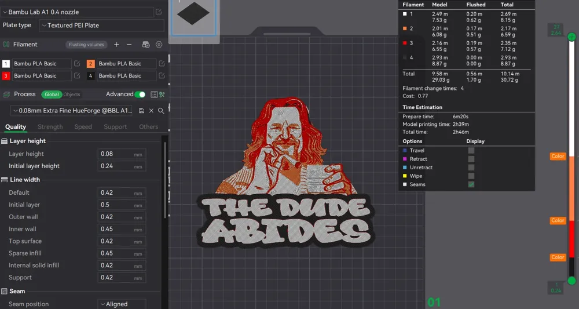The width and height of the screenshot is (579, 309).
Task: Remove a filament with the minus icon
Action: 129,45
